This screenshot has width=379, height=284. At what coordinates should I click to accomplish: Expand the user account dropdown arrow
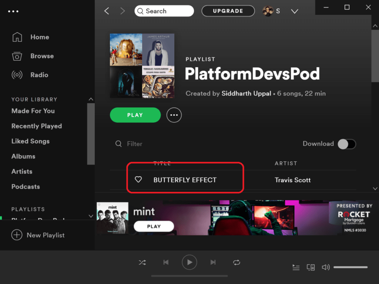point(295,11)
